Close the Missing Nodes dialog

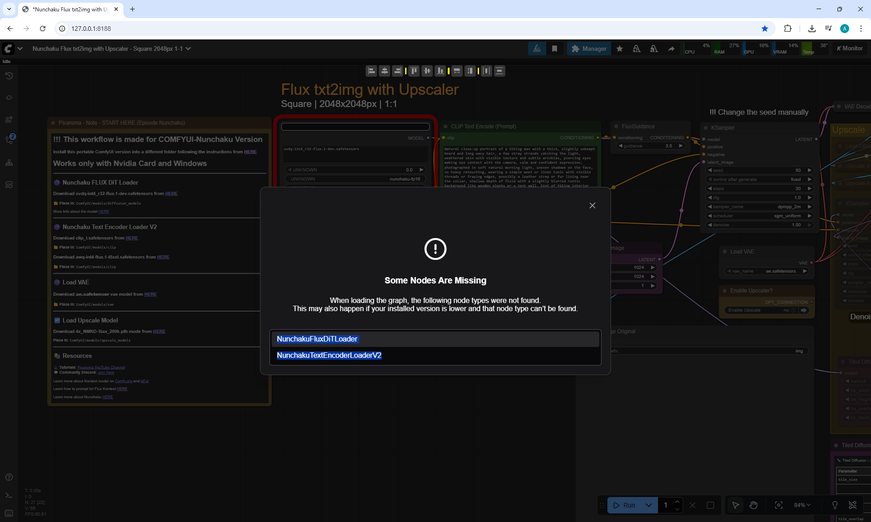pos(592,205)
